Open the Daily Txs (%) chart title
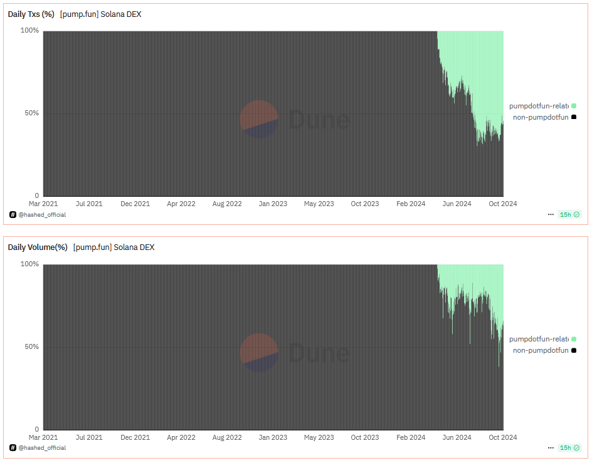 (x=31, y=14)
